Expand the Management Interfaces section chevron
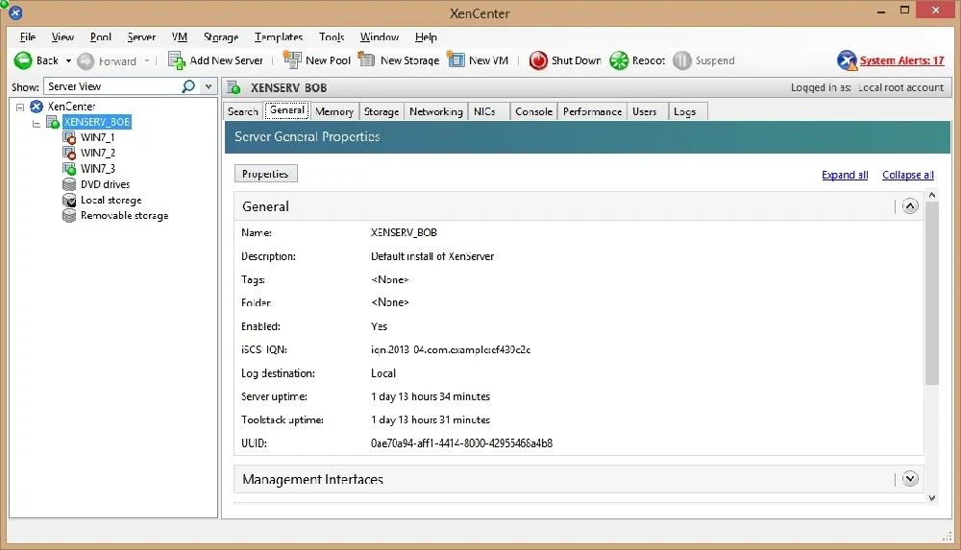Screen dimensions: 961x550 coord(910,478)
